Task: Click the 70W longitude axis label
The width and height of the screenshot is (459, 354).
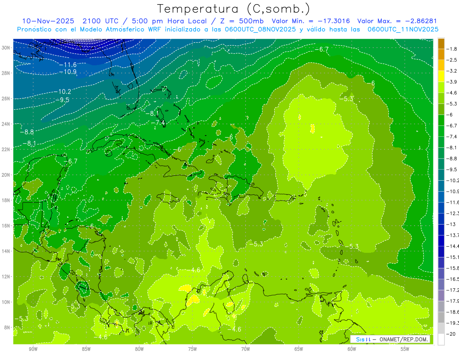Action: (246, 349)
